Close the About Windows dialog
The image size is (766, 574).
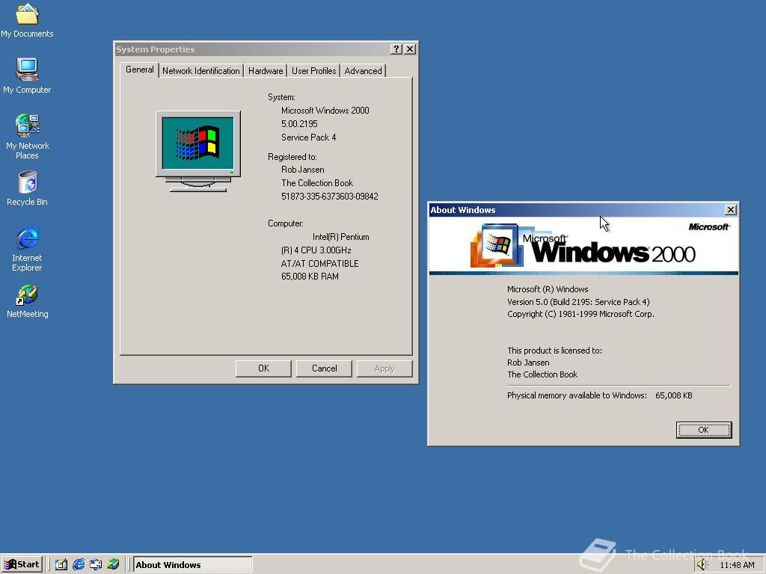click(x=731, y=210)
